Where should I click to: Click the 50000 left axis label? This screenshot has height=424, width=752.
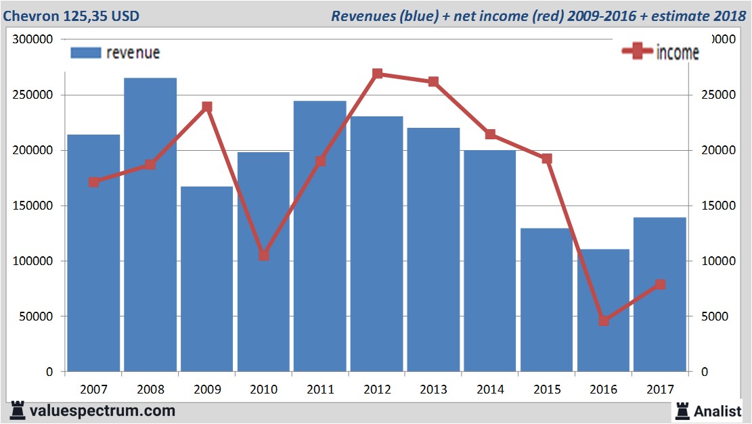point(36,316)
